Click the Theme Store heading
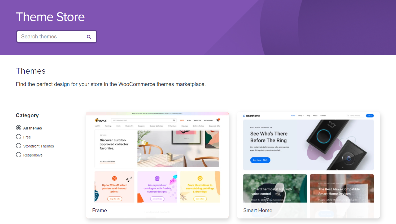Viewport: 396px width, 224px height. pos(50,17)
